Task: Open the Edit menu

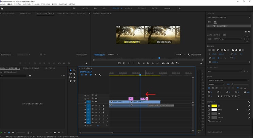Action: pyautogui.click(x=10, y=4)
